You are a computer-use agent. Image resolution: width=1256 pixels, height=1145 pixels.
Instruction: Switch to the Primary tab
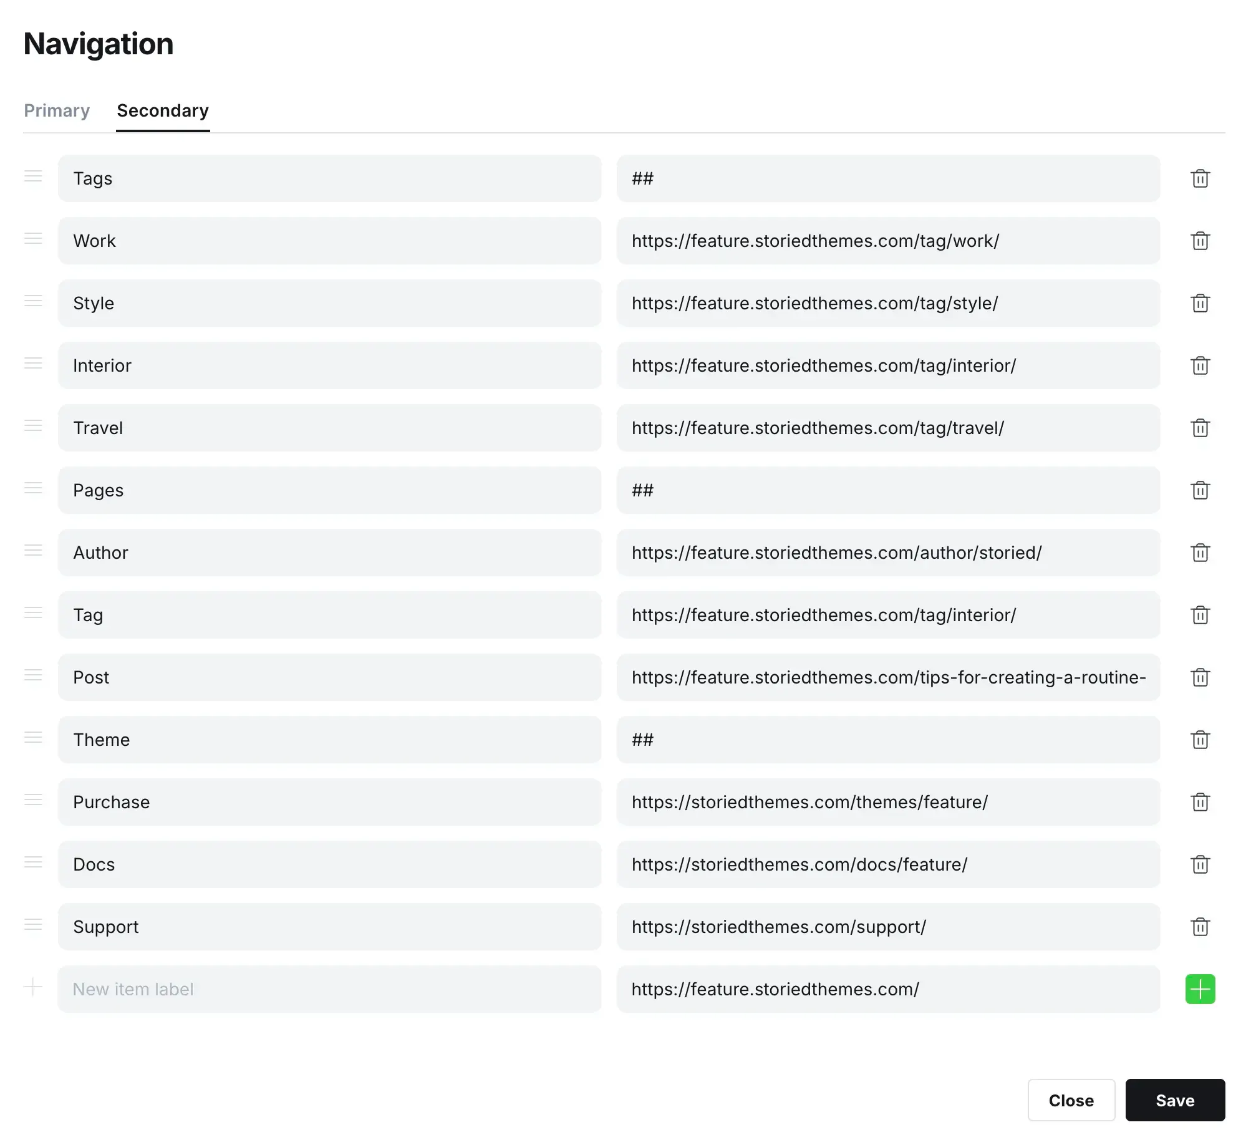(x=57, y=110)
